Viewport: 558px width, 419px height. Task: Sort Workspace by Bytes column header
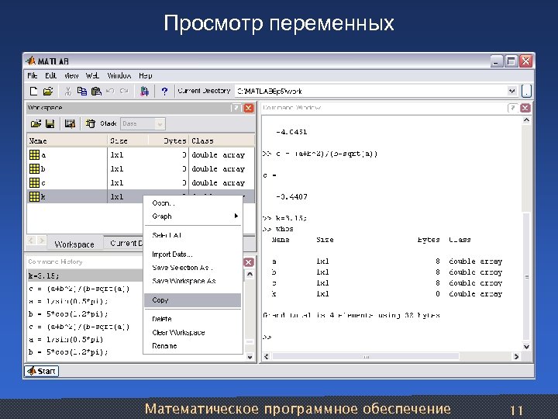(168, 140)
